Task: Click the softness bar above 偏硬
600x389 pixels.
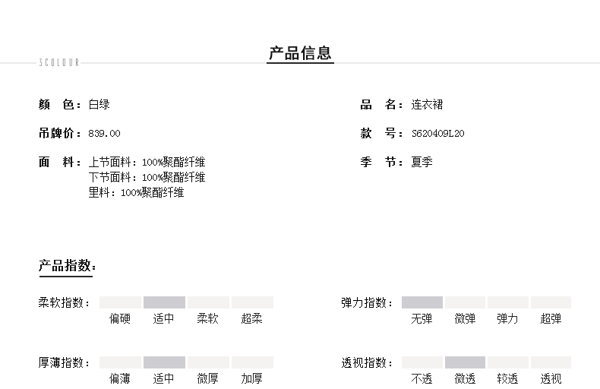Action: click(121, 302)
